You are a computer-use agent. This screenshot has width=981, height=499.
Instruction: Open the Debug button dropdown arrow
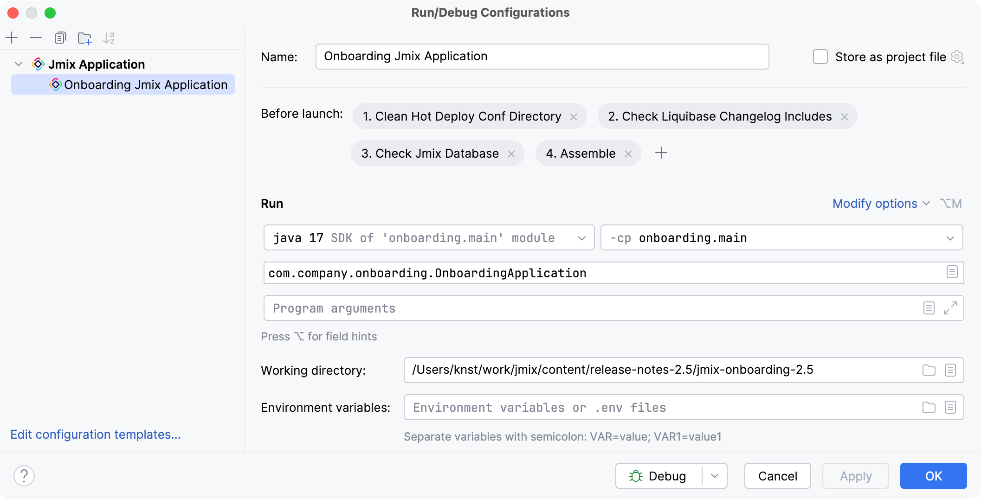pyautogui.click(x=715, y=476)
